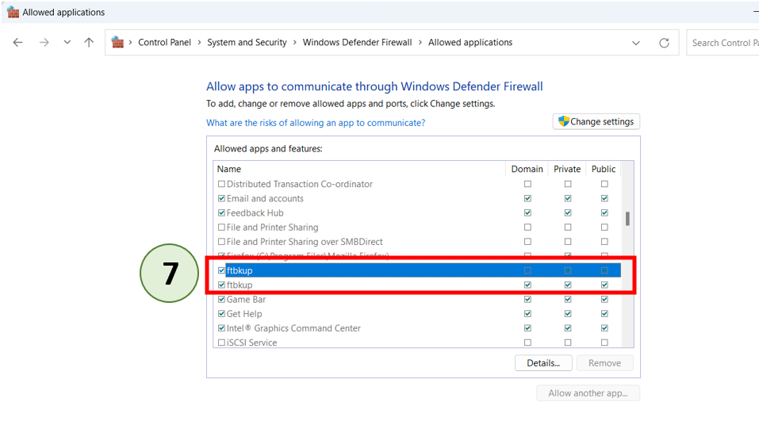
Task: Click the firewall icon in title bar
Action: (x=13, y=12)
